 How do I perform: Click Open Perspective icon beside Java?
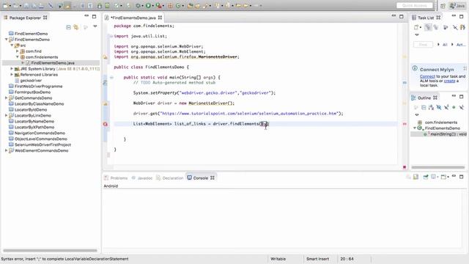pos(443,6)
